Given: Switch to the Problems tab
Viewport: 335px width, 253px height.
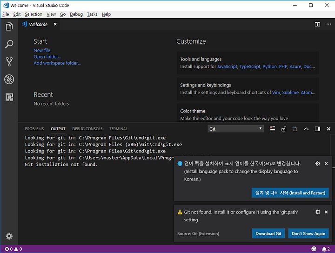Looking at the screenshot, I should (34, 129).
